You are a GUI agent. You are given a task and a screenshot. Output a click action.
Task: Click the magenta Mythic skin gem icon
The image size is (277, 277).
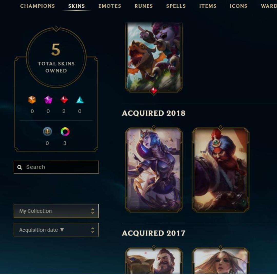click(48, 100)
